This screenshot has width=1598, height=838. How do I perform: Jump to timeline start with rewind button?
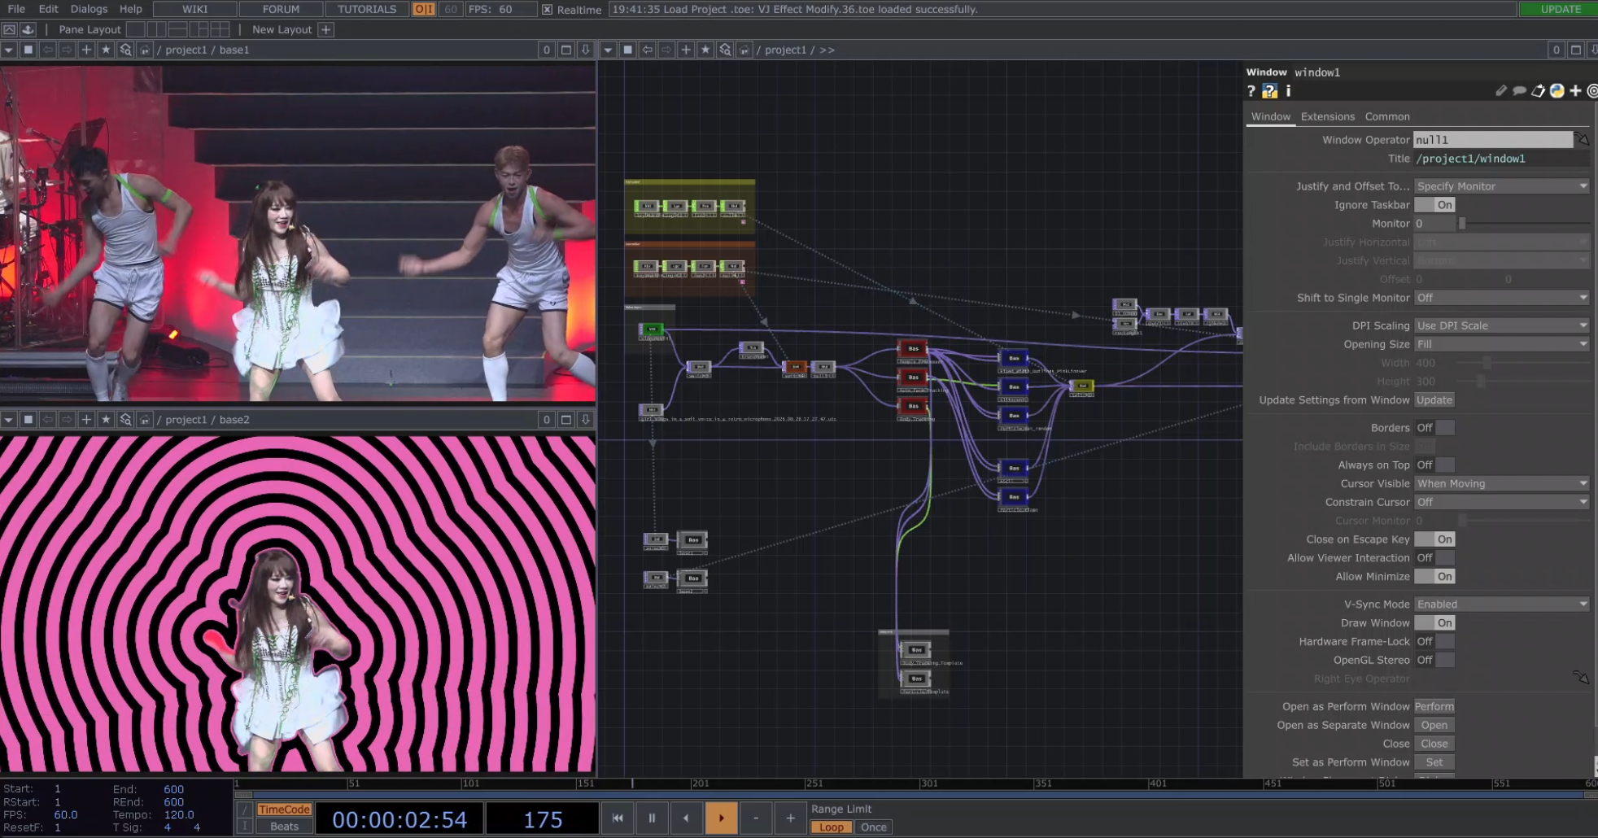[618, 818]
